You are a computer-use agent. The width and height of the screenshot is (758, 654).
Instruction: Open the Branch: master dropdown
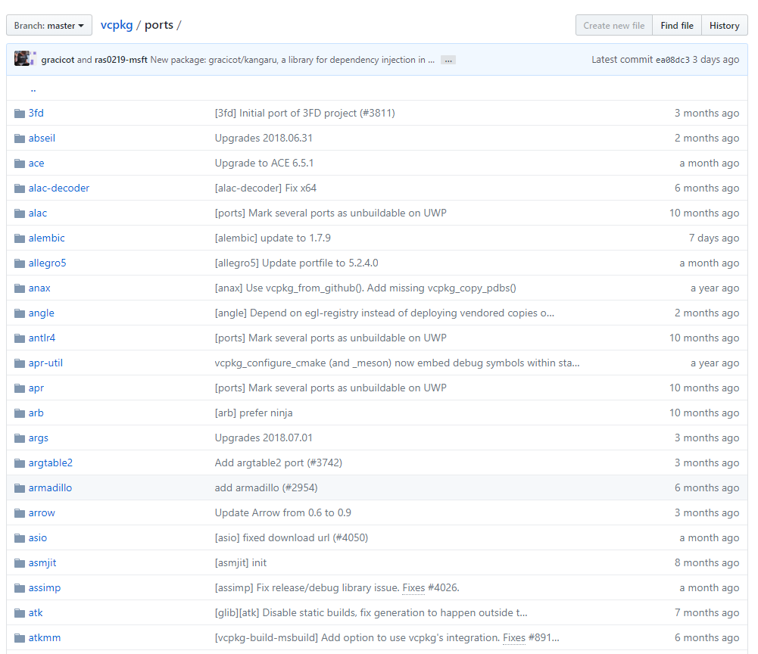(48, 25)
